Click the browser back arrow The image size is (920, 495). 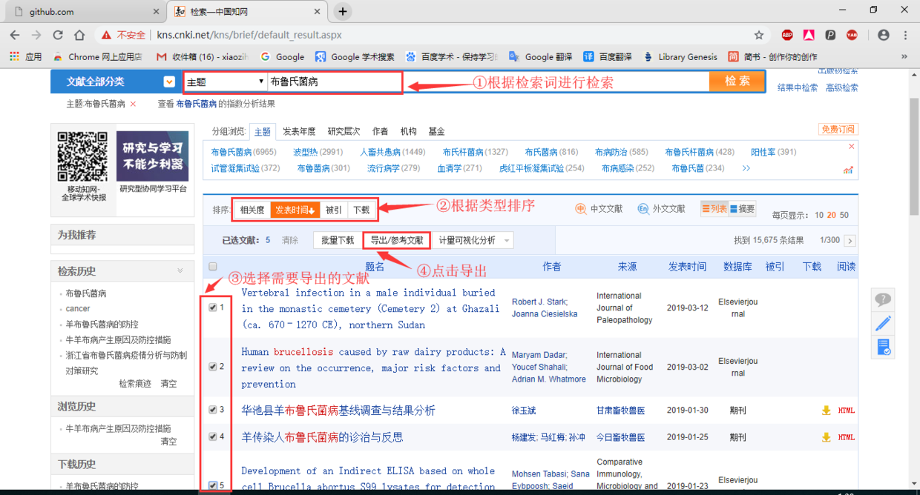point(15,35)
